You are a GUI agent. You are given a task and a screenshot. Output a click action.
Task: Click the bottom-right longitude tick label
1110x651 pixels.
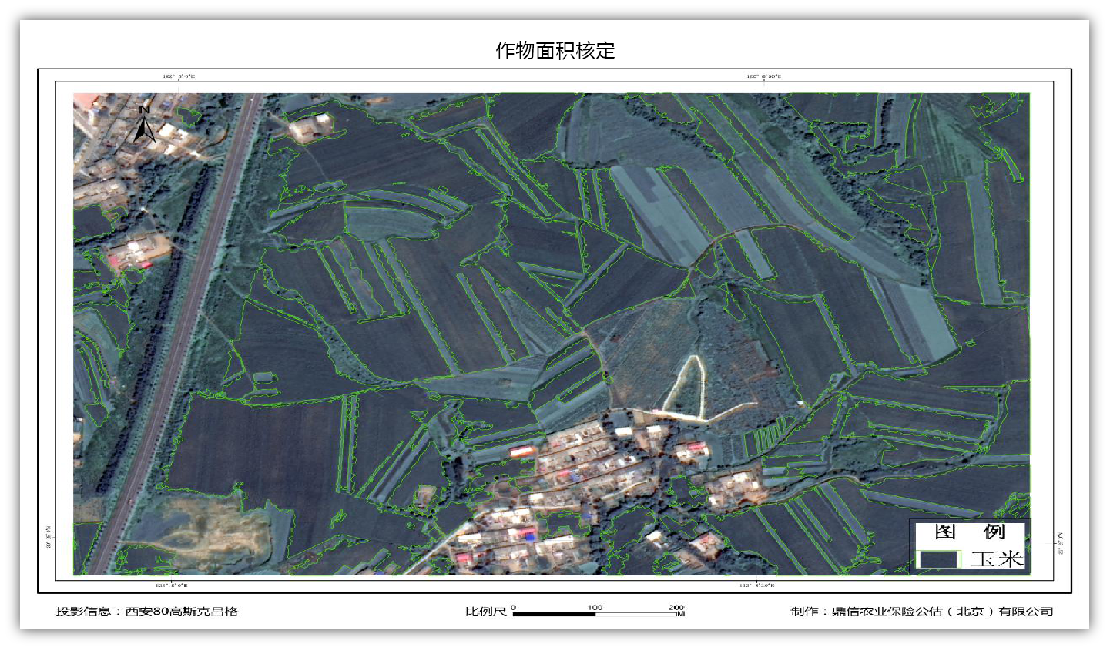pyautogui.click(x=756, y=586)
